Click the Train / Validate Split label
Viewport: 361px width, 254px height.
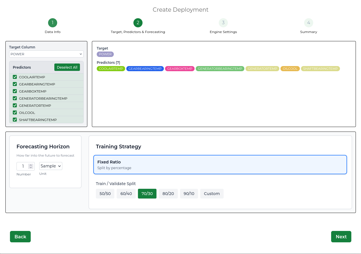click(116, 184)
